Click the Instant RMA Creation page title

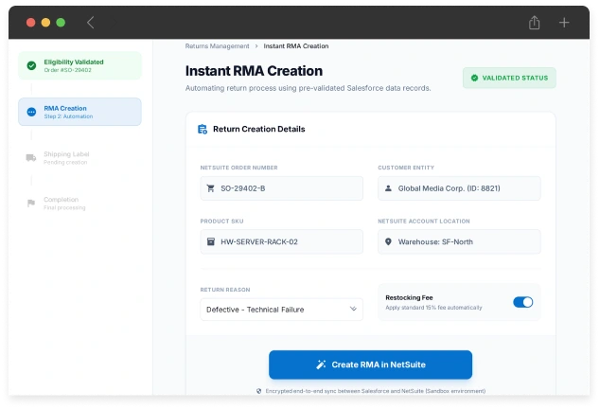pyautogui.click(x=254, y=71)
